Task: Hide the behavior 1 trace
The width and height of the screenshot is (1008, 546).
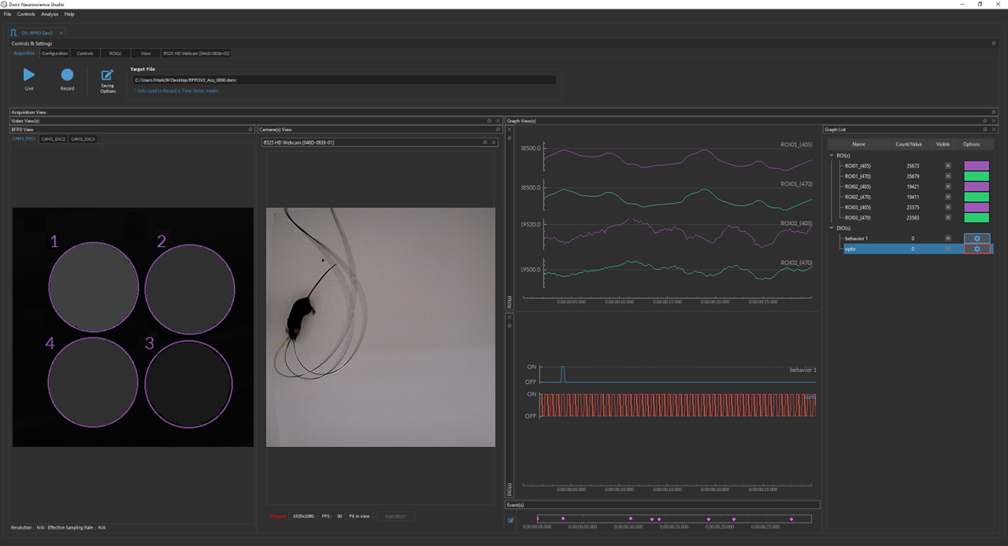Action: tap(948, 238)
